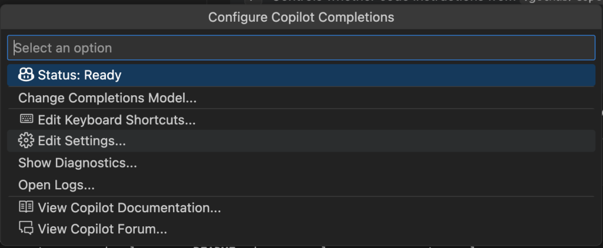Click the Copilot icon beside Status: Ready
The height and width of the screenshot is (248, 603).
point(26,75)
